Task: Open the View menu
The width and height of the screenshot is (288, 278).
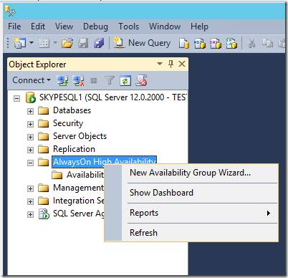Action: click(64, 27)
